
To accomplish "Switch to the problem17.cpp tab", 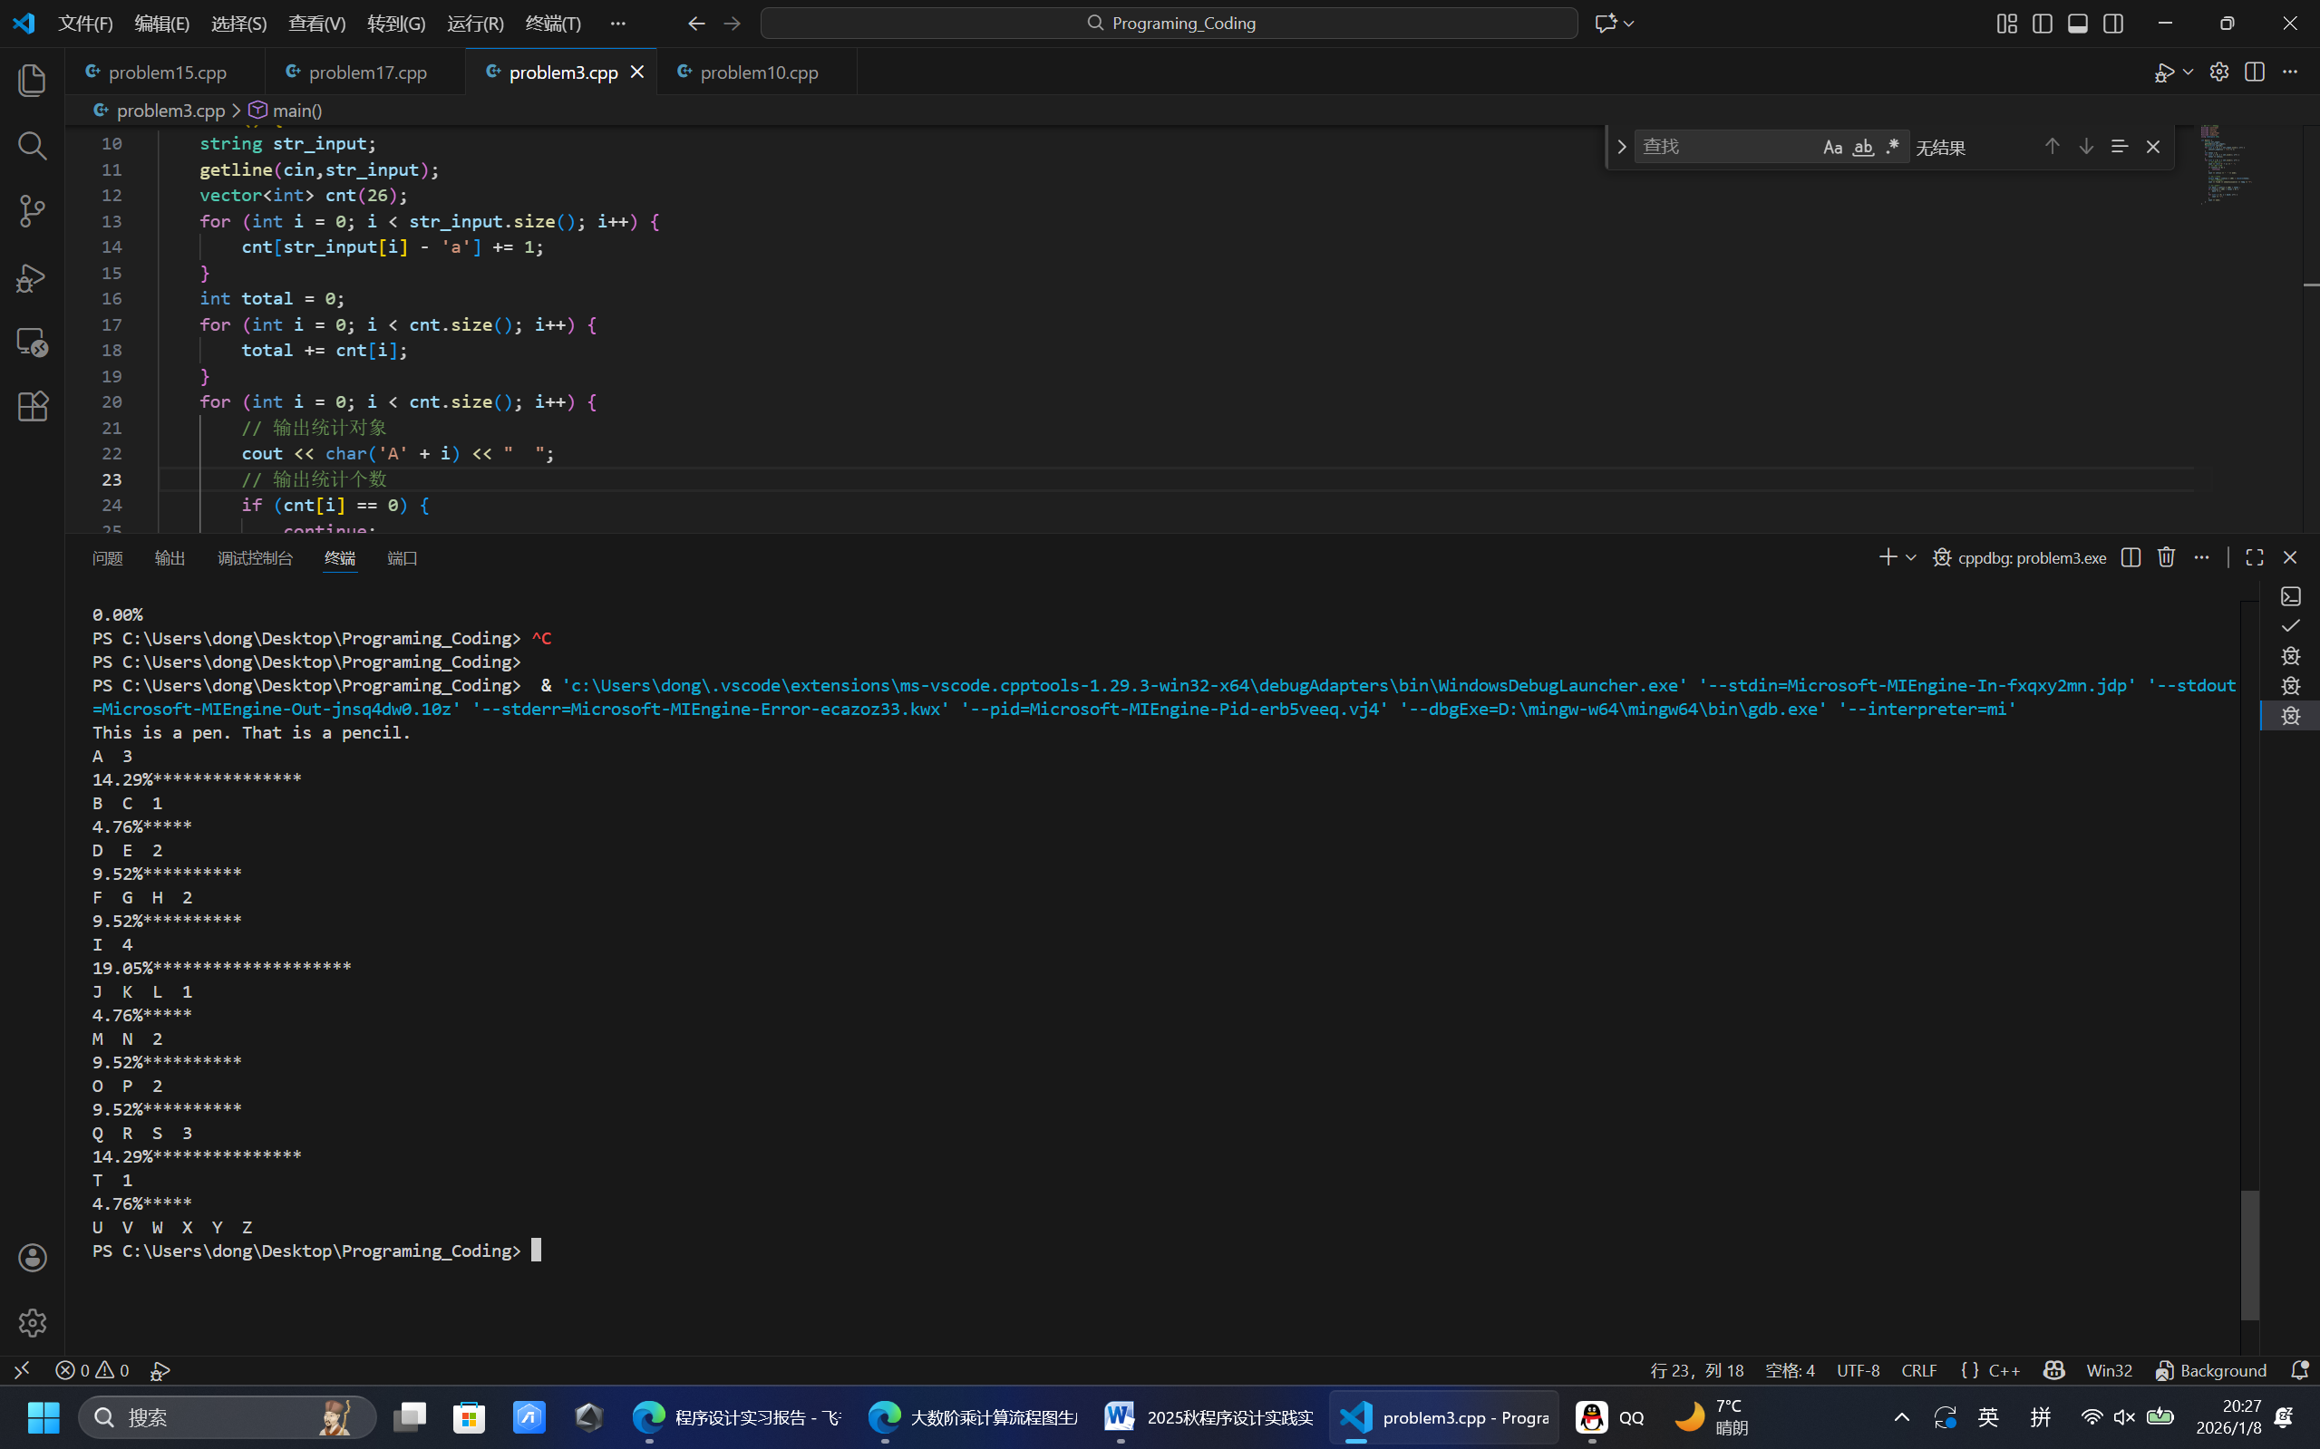I will pos(367,72).
